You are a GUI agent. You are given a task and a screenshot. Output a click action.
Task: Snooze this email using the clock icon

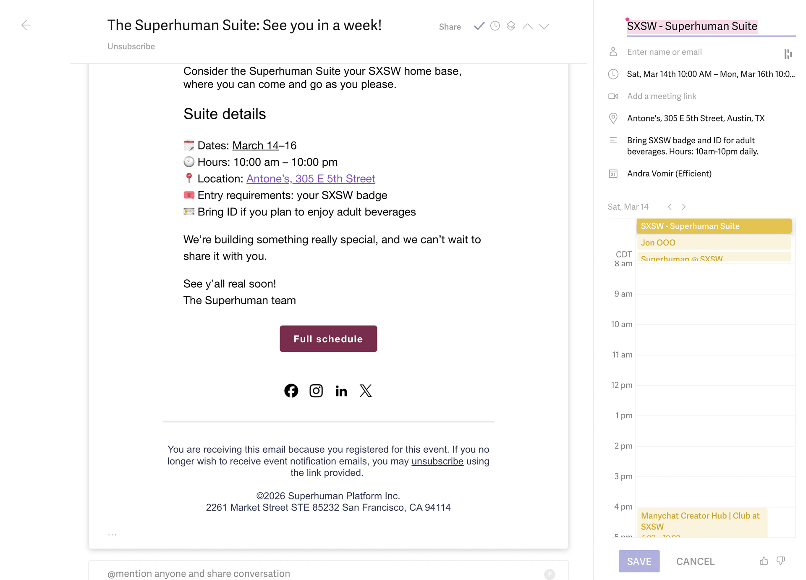coord(495,26)
